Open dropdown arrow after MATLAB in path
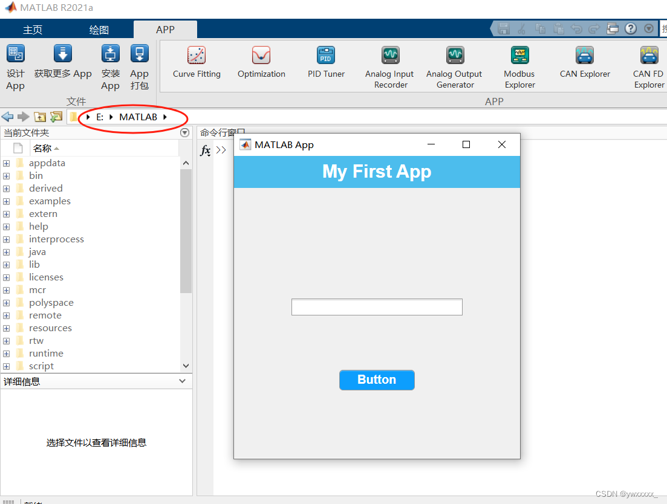The image size is (667, 504). pyautogui.click(x=165, y=117)
